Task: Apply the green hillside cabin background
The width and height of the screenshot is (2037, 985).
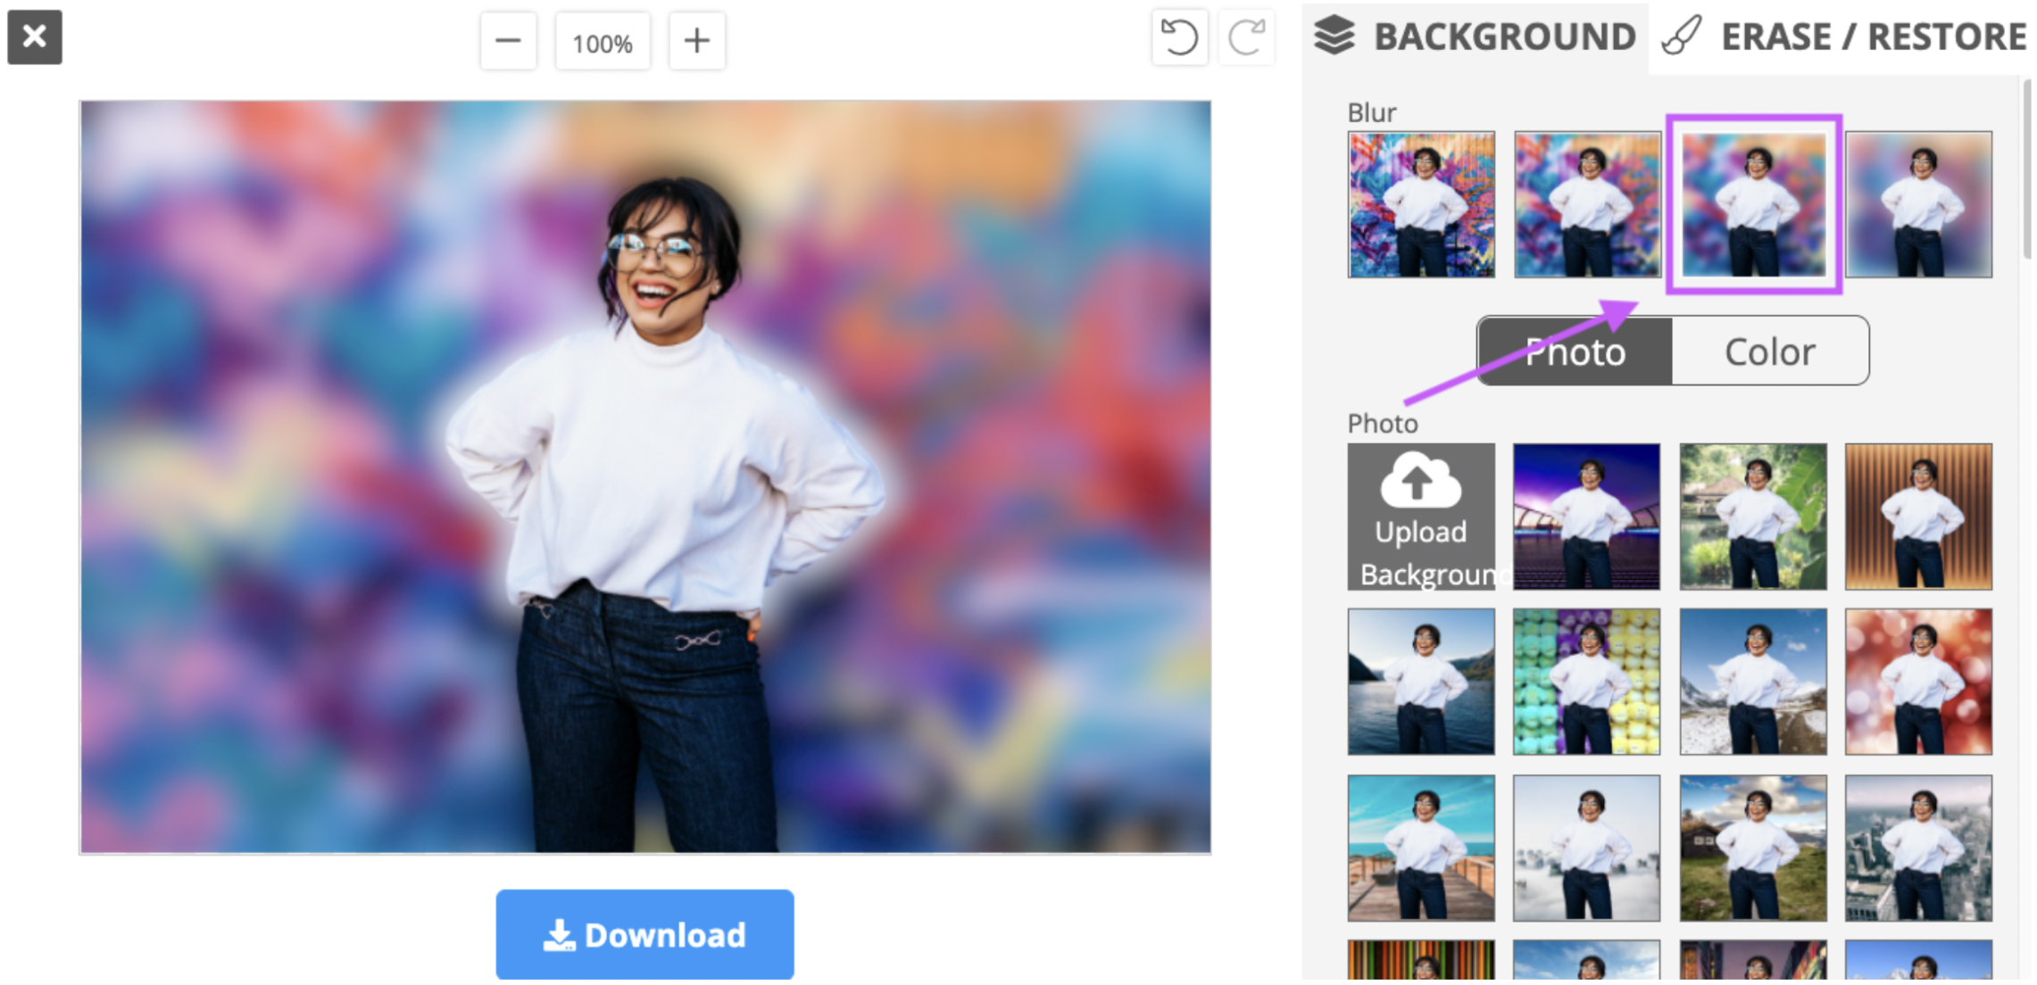Action: (x=1753, y=848)
